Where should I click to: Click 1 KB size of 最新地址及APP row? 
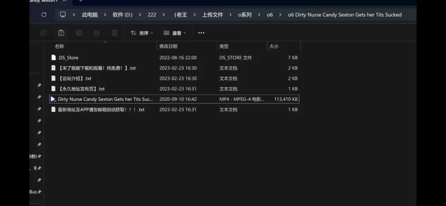293,109
